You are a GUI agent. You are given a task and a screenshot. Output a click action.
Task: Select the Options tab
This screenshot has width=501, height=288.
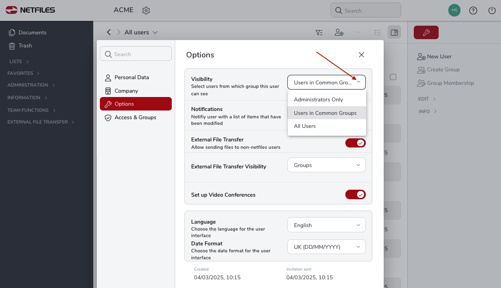coord(136,104)
